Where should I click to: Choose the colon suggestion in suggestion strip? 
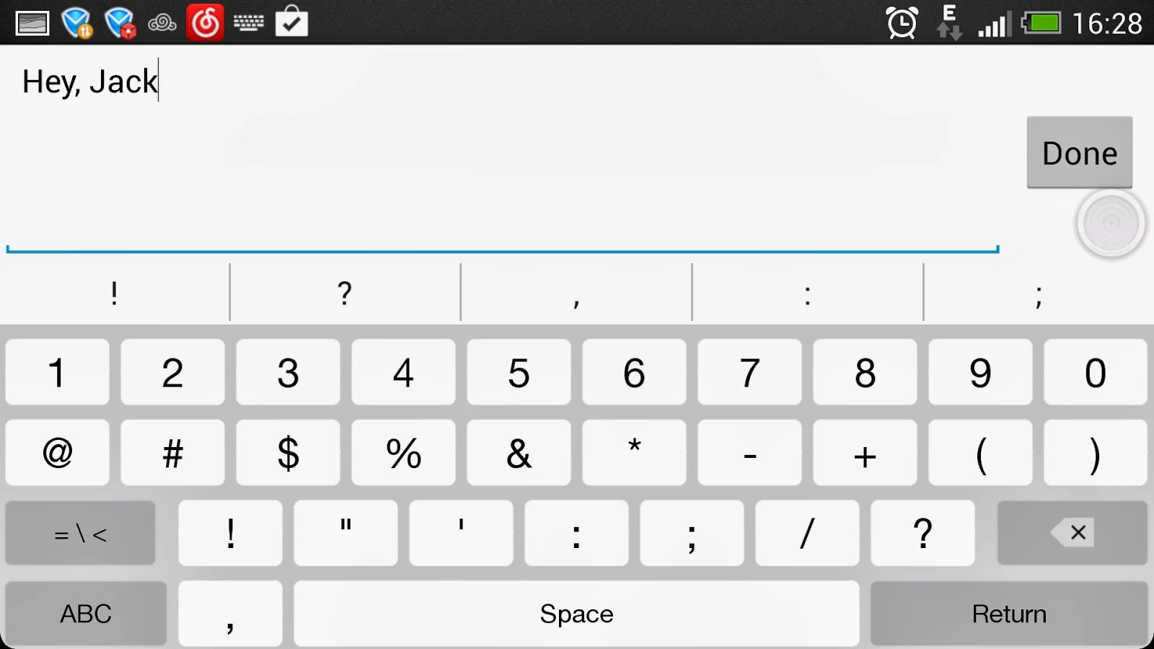tap(807, 293)
